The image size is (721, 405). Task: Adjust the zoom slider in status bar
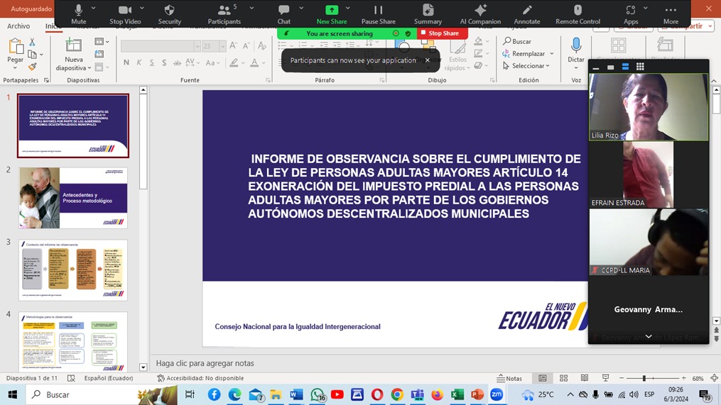tap(644, 379)
